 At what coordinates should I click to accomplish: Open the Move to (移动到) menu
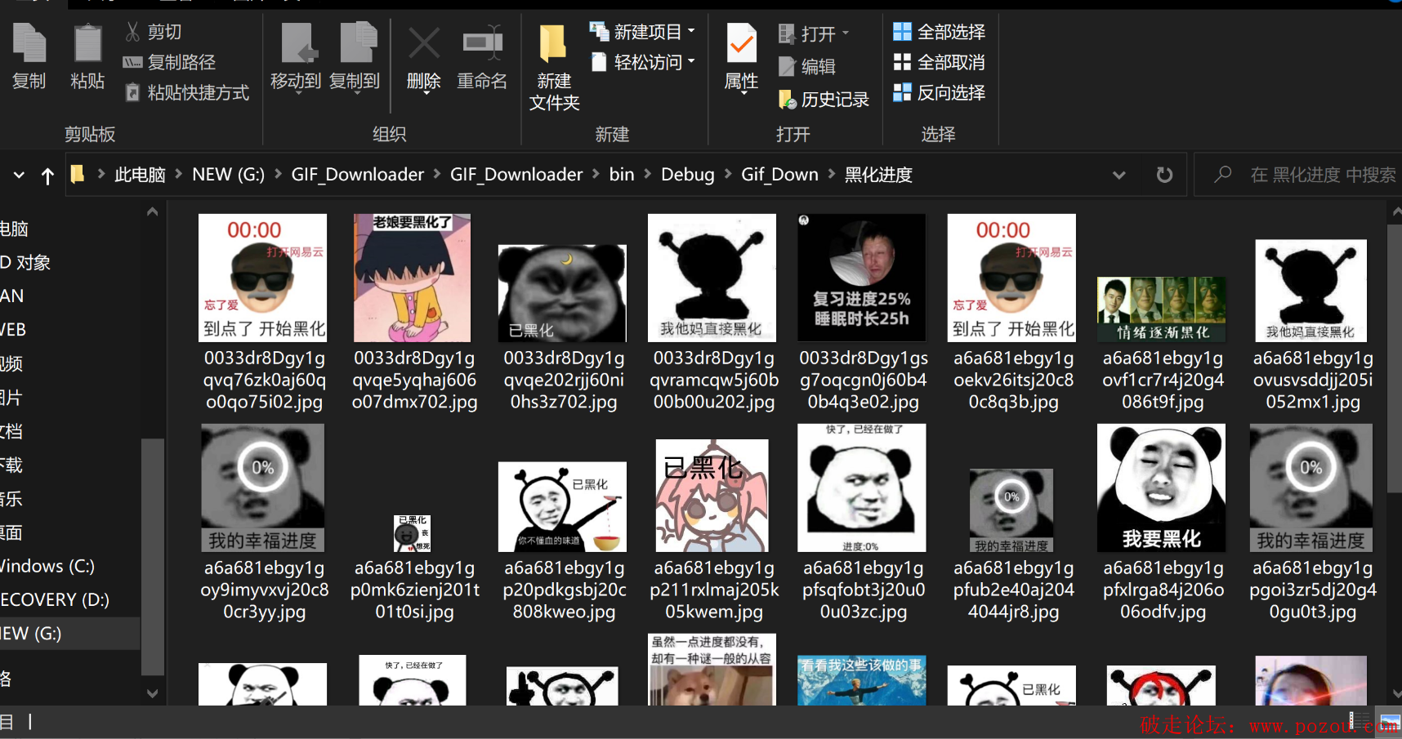click(x=296, y=57)
